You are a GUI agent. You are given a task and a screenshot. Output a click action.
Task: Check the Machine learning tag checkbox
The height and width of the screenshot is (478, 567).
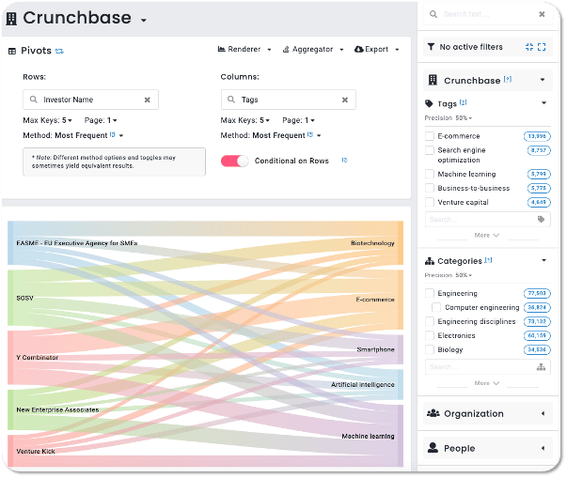430,174
